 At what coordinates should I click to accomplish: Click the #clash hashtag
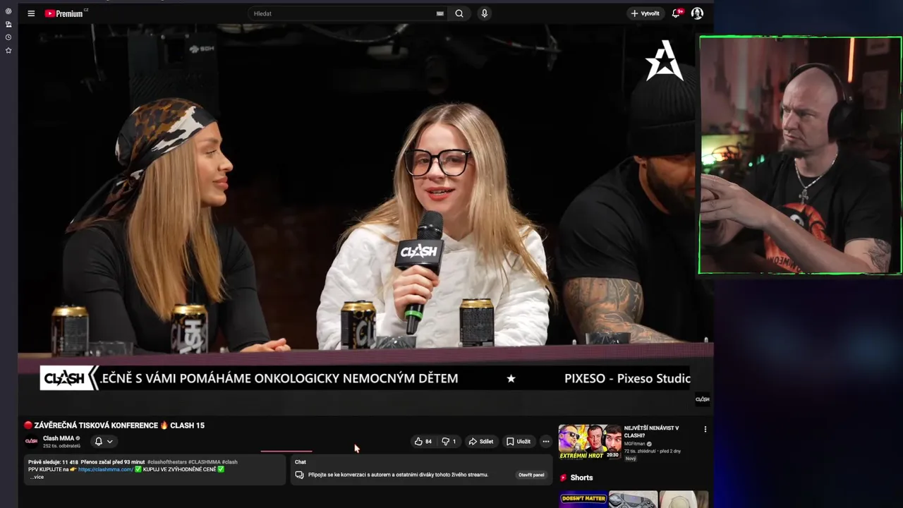[229, 462]
